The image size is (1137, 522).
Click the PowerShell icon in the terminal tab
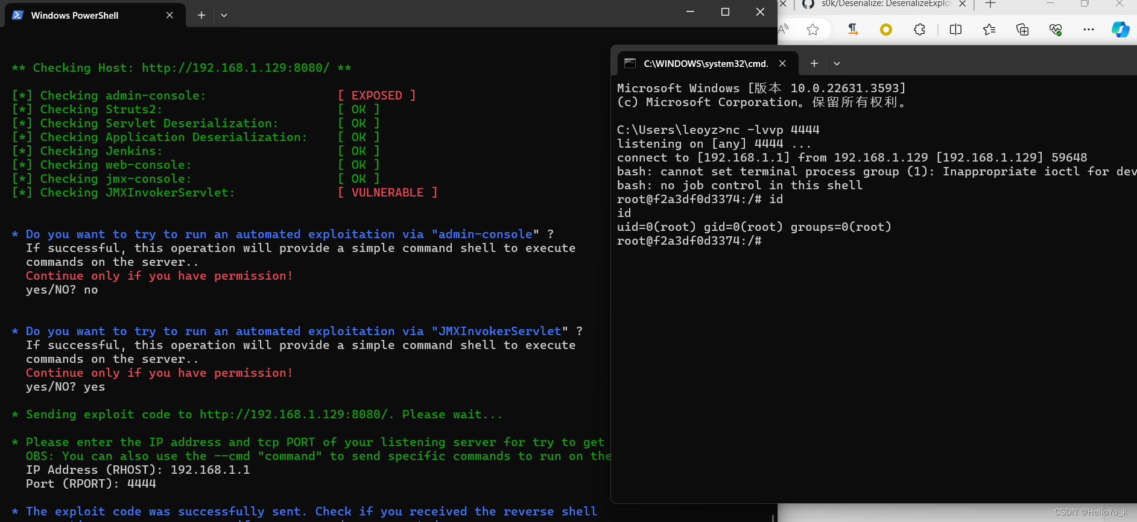coord(17,15)
